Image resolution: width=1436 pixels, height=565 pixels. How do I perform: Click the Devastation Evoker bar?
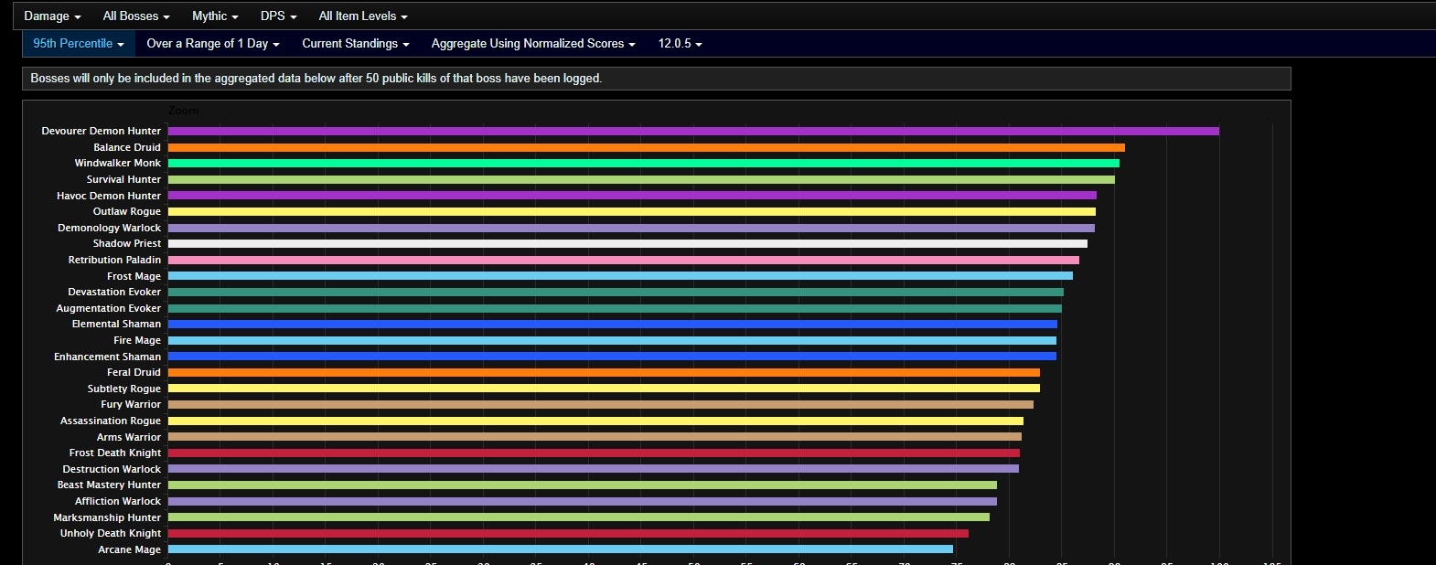coord(616,292)
